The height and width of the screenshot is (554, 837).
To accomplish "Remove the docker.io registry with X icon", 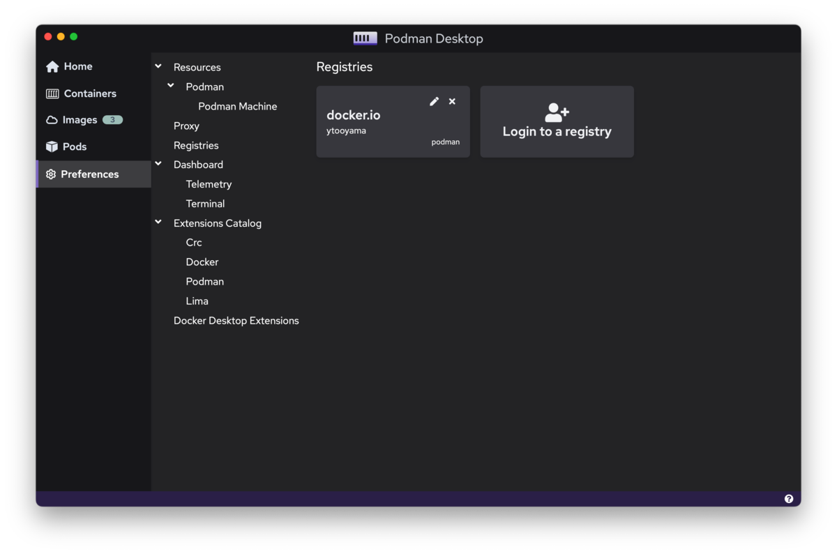I will (452, 101).
